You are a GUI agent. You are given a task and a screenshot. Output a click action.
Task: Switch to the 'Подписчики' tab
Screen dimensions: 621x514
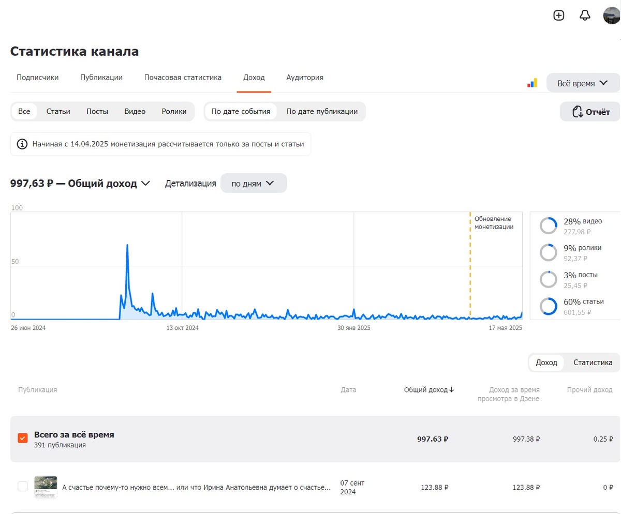37,78
